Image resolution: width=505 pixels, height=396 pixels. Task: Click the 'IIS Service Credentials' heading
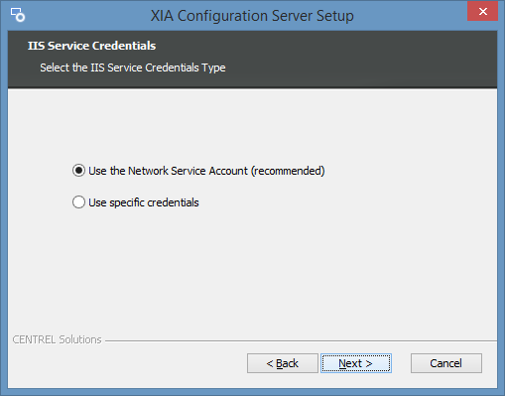point(91,46)
